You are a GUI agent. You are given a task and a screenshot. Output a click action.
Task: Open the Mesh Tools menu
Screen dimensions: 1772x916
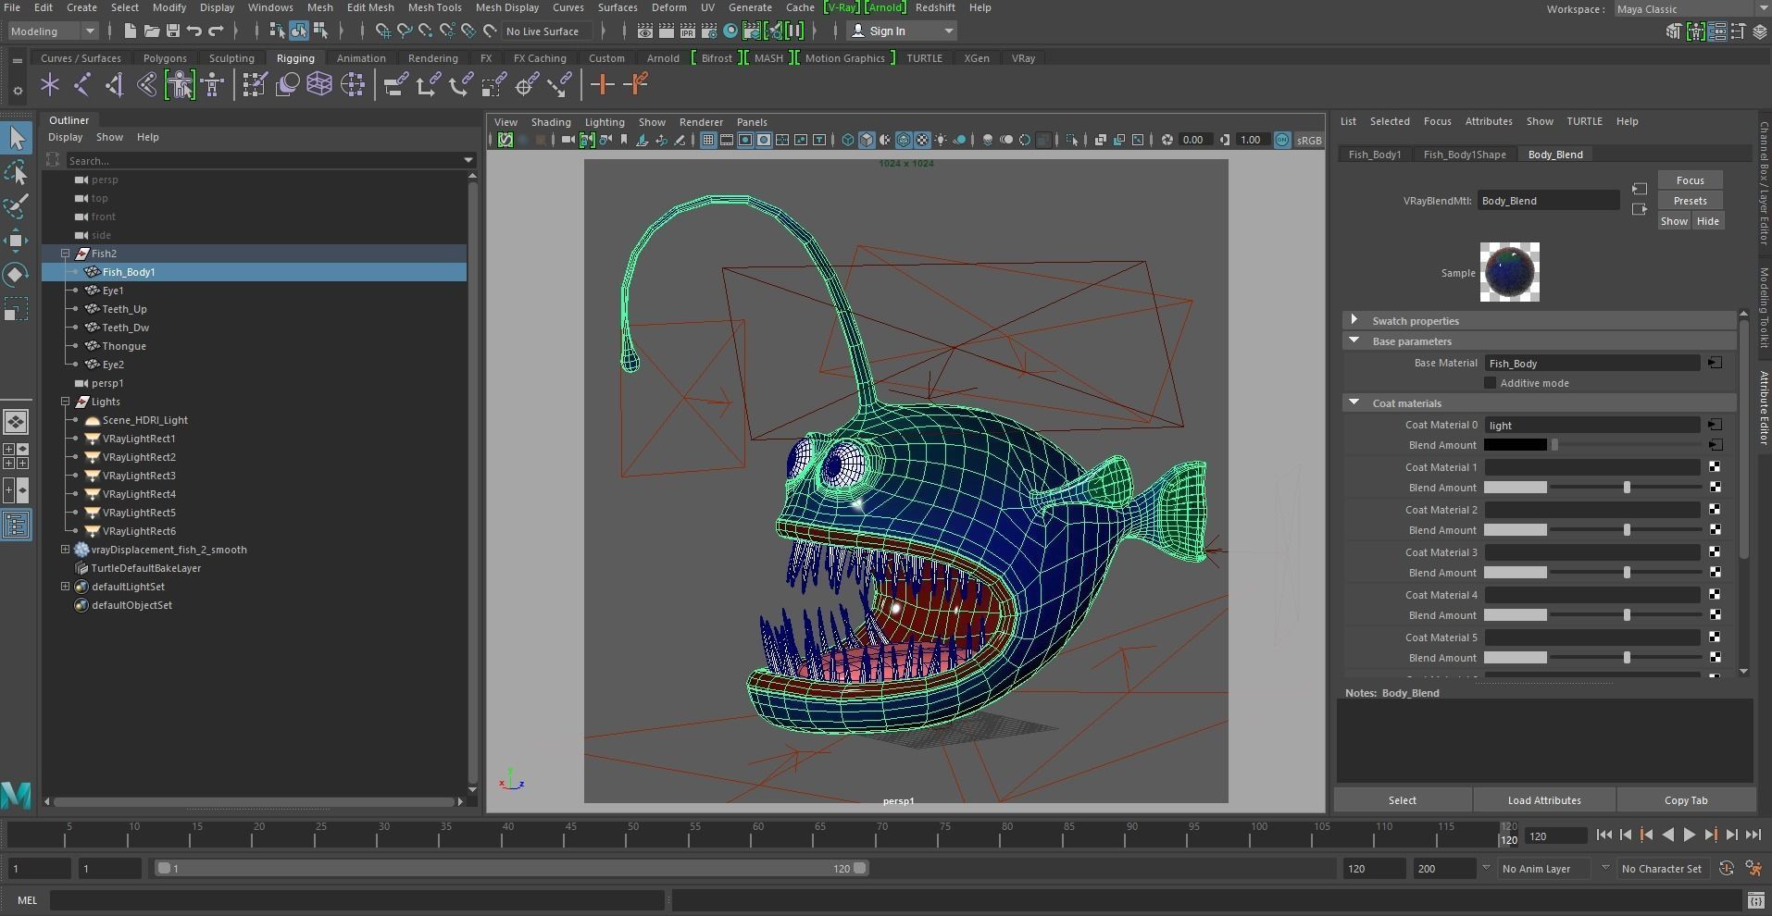coord(434,7)
